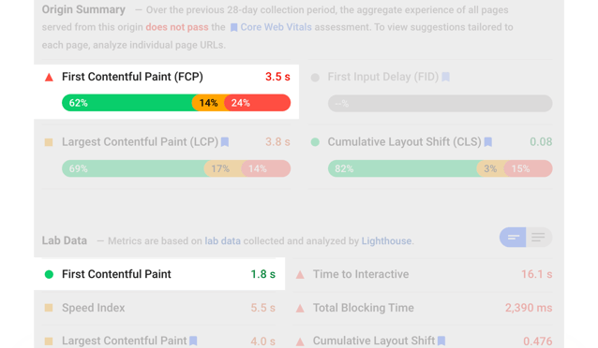Select the Total Blocking Time 2,390 ms value
Screen dimensions: 598x348
[x=529, y=308]
